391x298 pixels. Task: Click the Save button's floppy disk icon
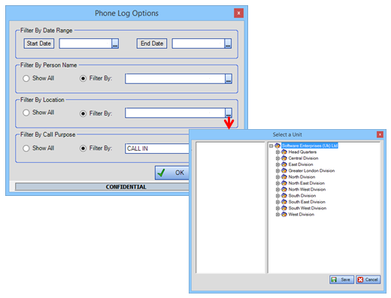[334, 280]
